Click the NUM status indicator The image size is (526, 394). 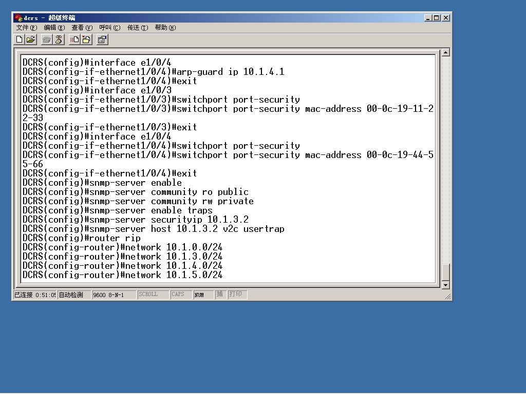coord(203,295)
